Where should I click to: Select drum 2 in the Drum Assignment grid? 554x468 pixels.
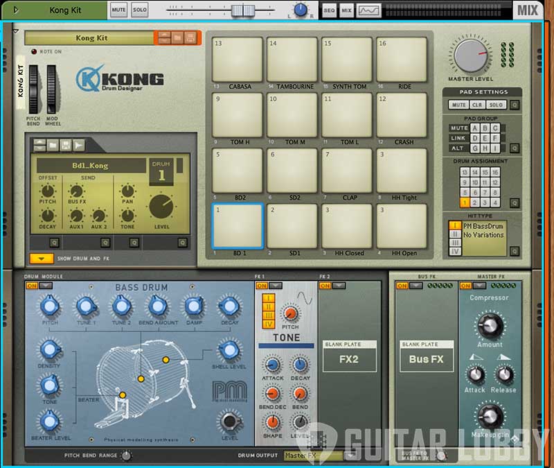pos(475,202)
